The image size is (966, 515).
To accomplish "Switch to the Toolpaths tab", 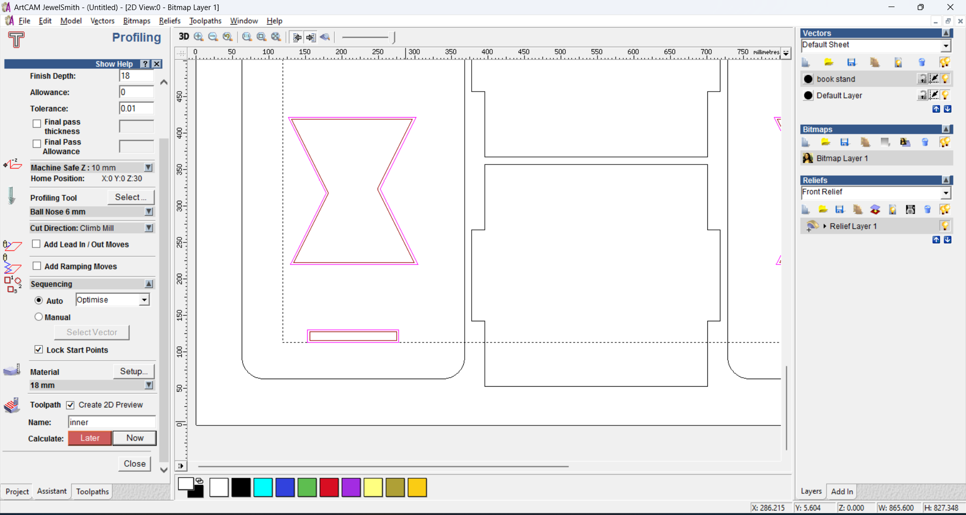I will click(x=92, y=491).
